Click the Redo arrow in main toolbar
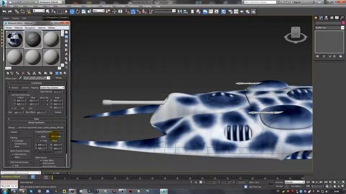 pos(10,11)
